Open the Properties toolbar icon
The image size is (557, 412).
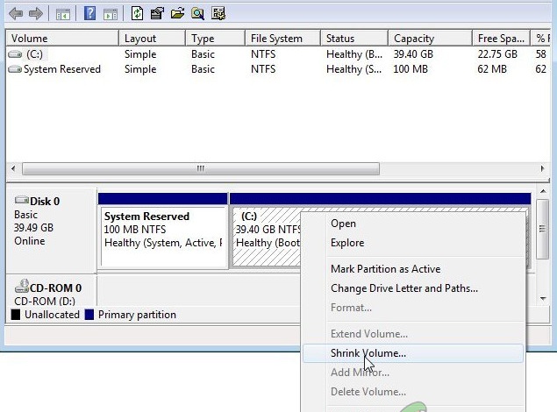pyautogui.click(x=158, y=13)
